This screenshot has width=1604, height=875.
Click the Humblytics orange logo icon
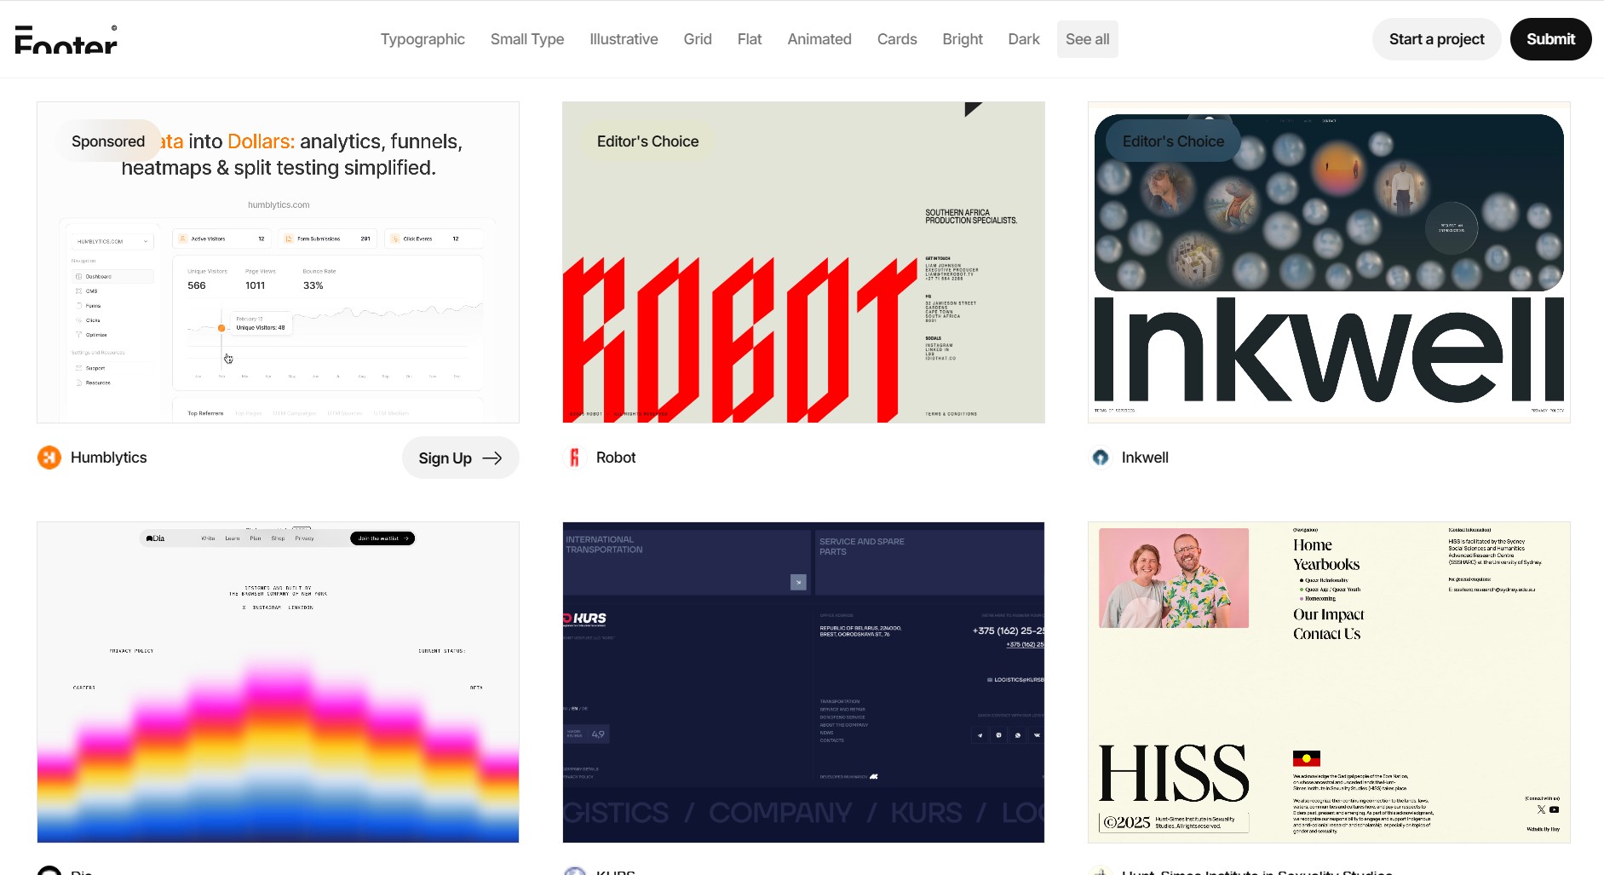point(49,458)
